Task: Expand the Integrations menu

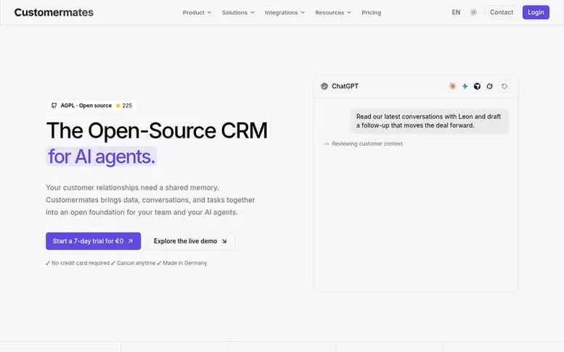Action: pyautogui.click(x=285, y=12)
